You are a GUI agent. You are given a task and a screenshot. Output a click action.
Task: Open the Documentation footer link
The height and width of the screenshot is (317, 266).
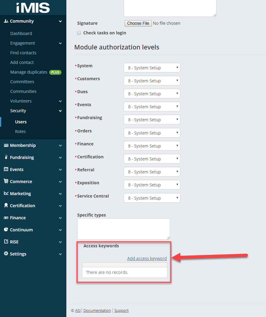click(x=97, y=311)
